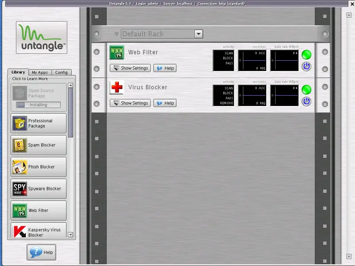Select Web Filter in the library list
Screen dimensions: 355x266
39,211
